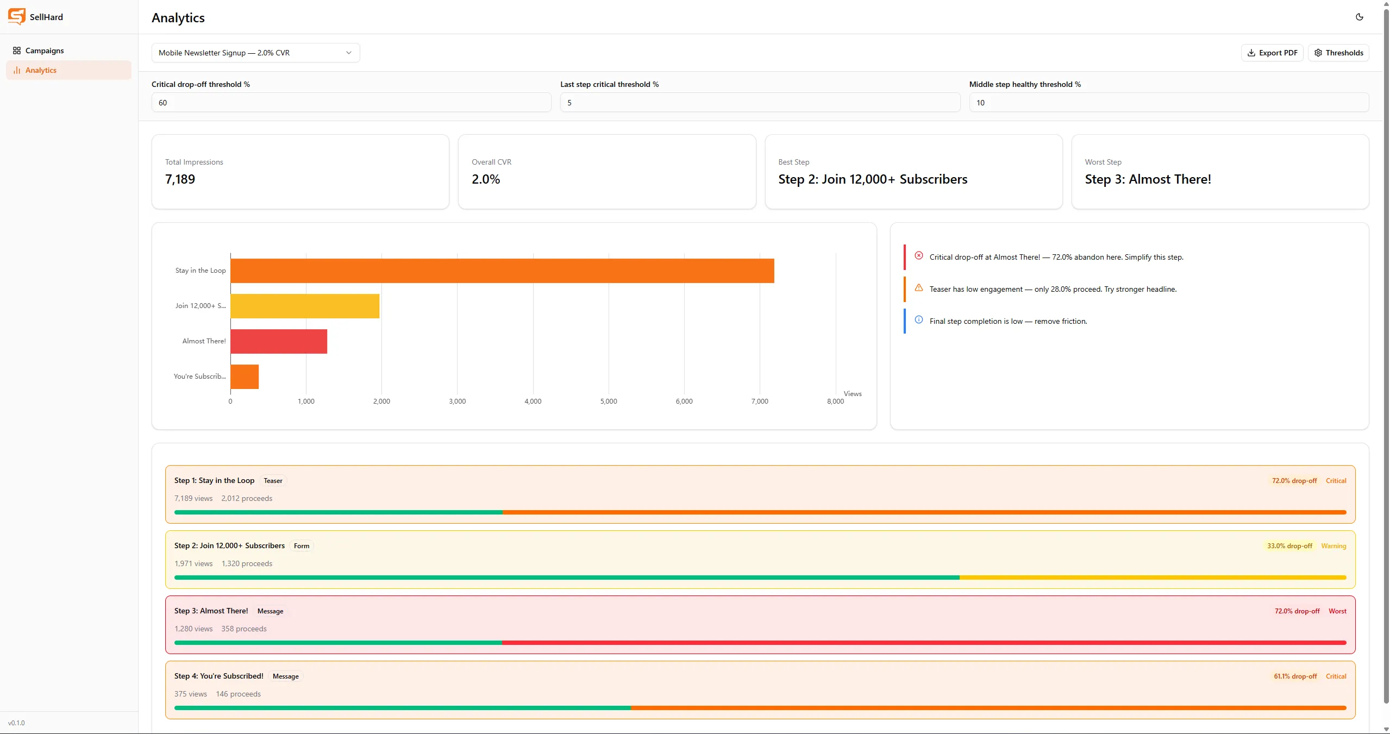Select Analytics in the sidebar
The width and height of the screenshot is (1390, 734).
68,70
